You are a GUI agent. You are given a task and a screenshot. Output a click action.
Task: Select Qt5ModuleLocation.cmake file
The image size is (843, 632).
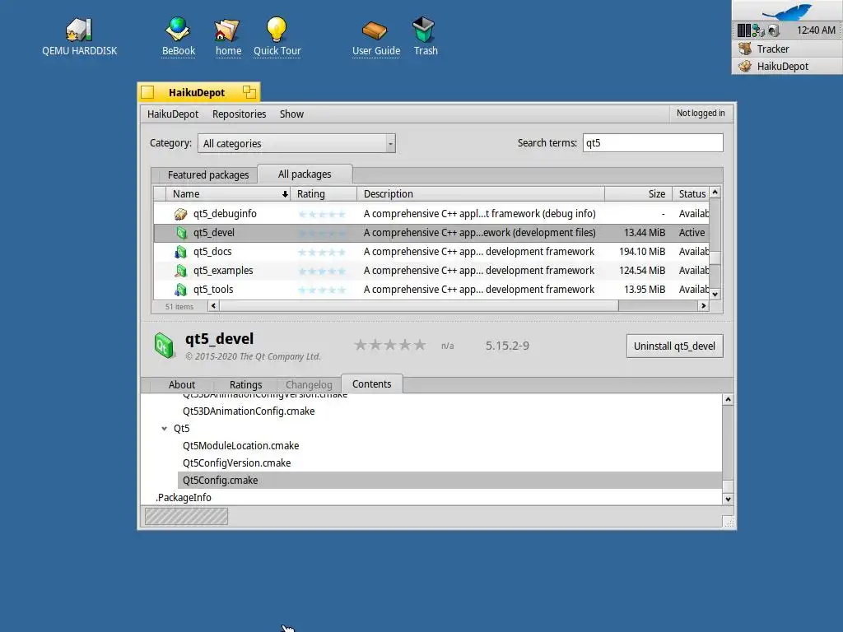coord(241,445)
